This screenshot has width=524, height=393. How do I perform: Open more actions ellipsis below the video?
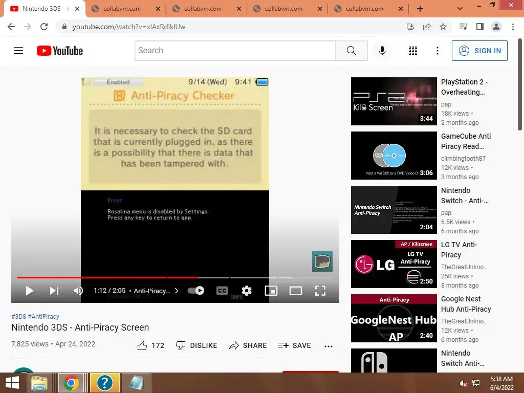(329, 346)
